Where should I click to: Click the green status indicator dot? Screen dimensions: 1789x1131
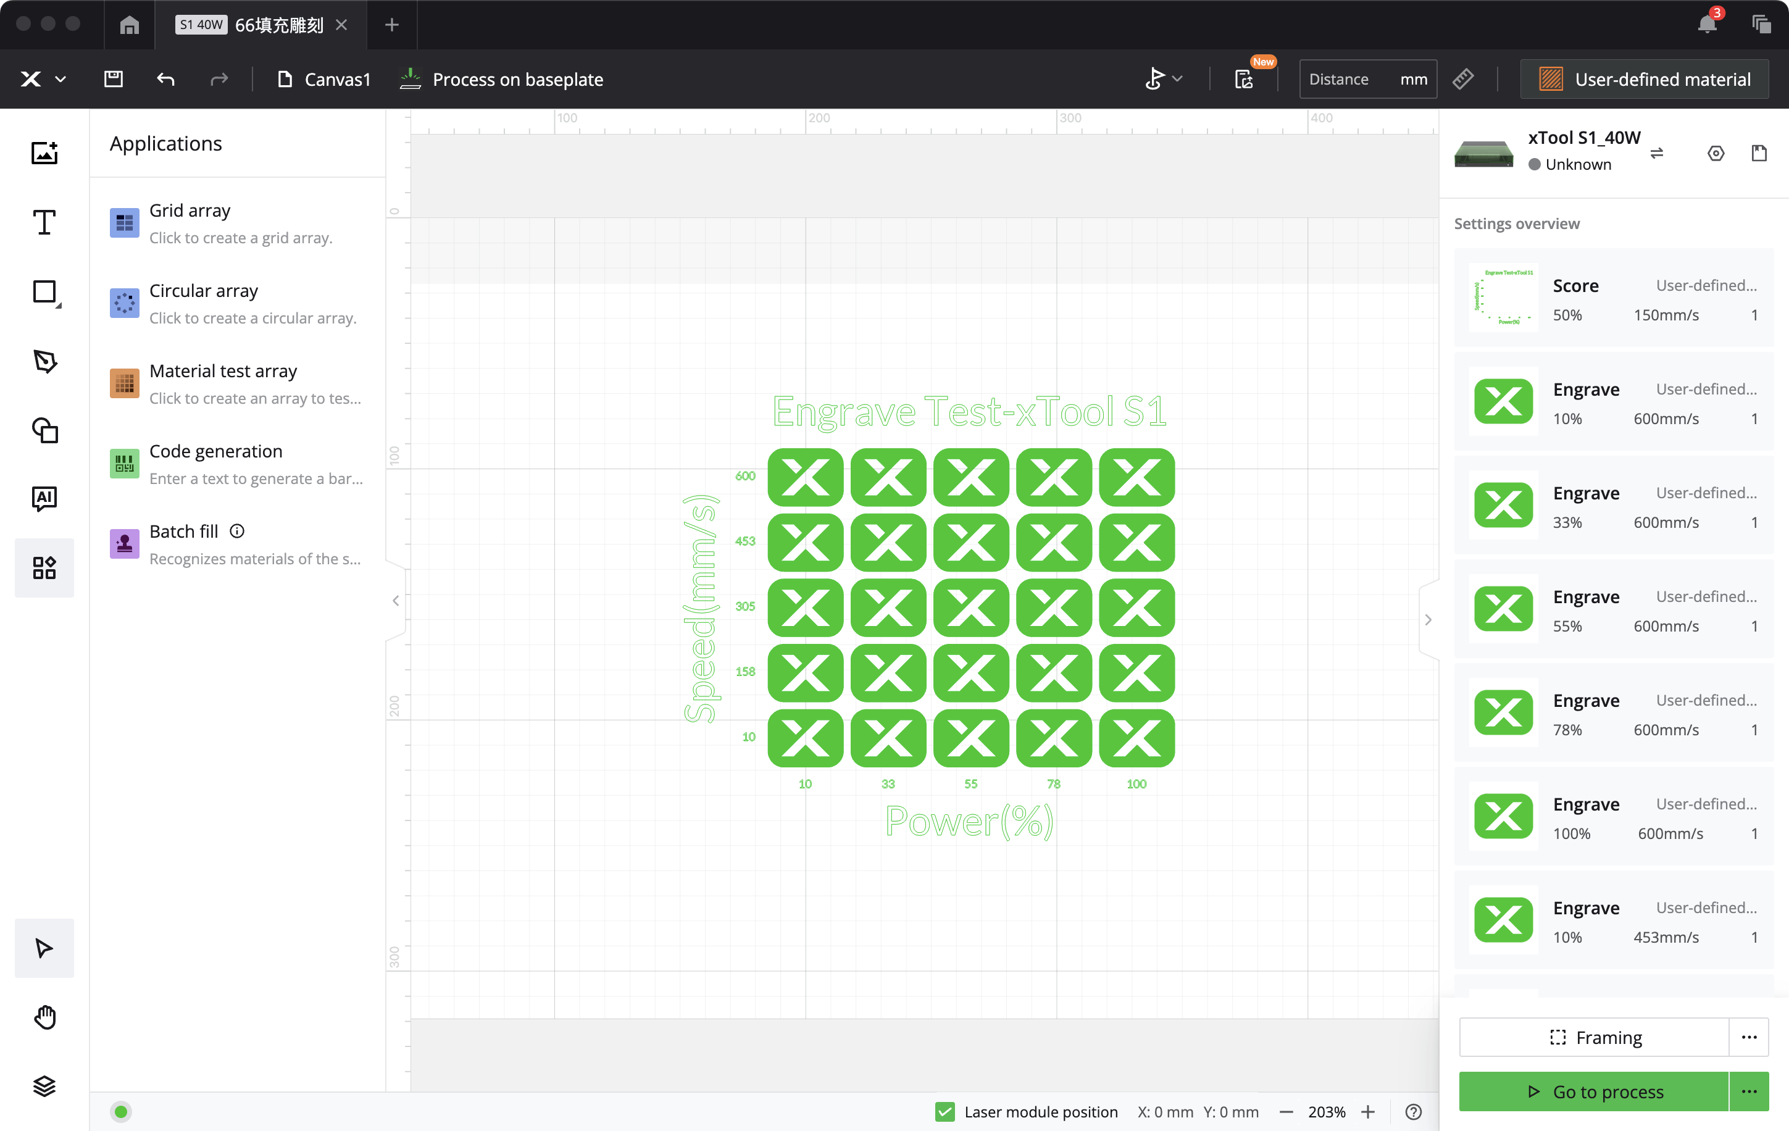[121, 1112]
